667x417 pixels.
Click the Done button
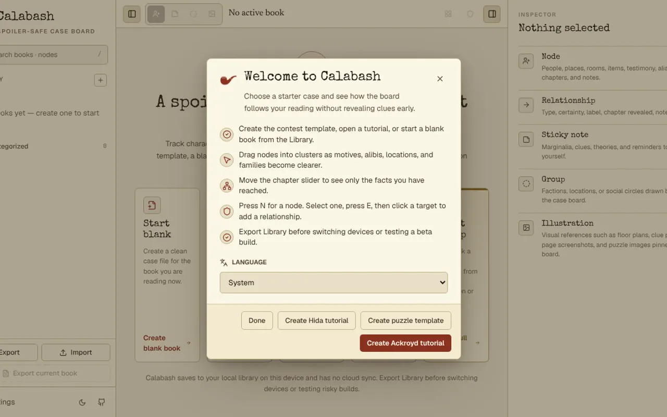pyautogui.click(x=257, y=321)
